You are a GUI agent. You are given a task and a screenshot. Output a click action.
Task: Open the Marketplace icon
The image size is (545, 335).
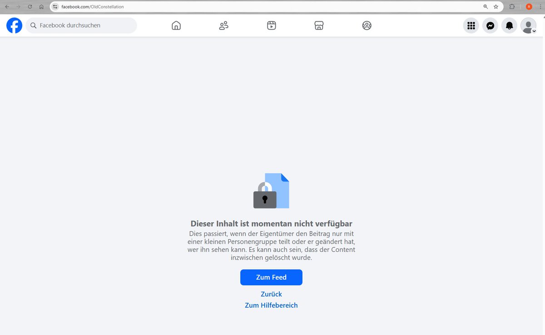click(319, 25)
